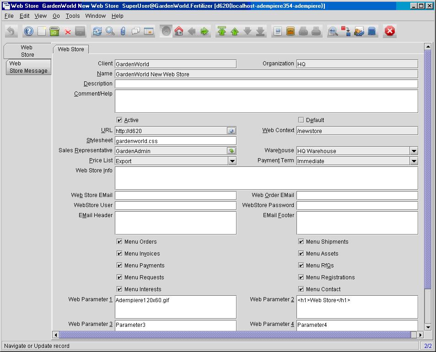Image resolution: width=436 pixels, height=352 pixels.
Task: Open Help via the blue question mark icon
Action: coord(28,31)
